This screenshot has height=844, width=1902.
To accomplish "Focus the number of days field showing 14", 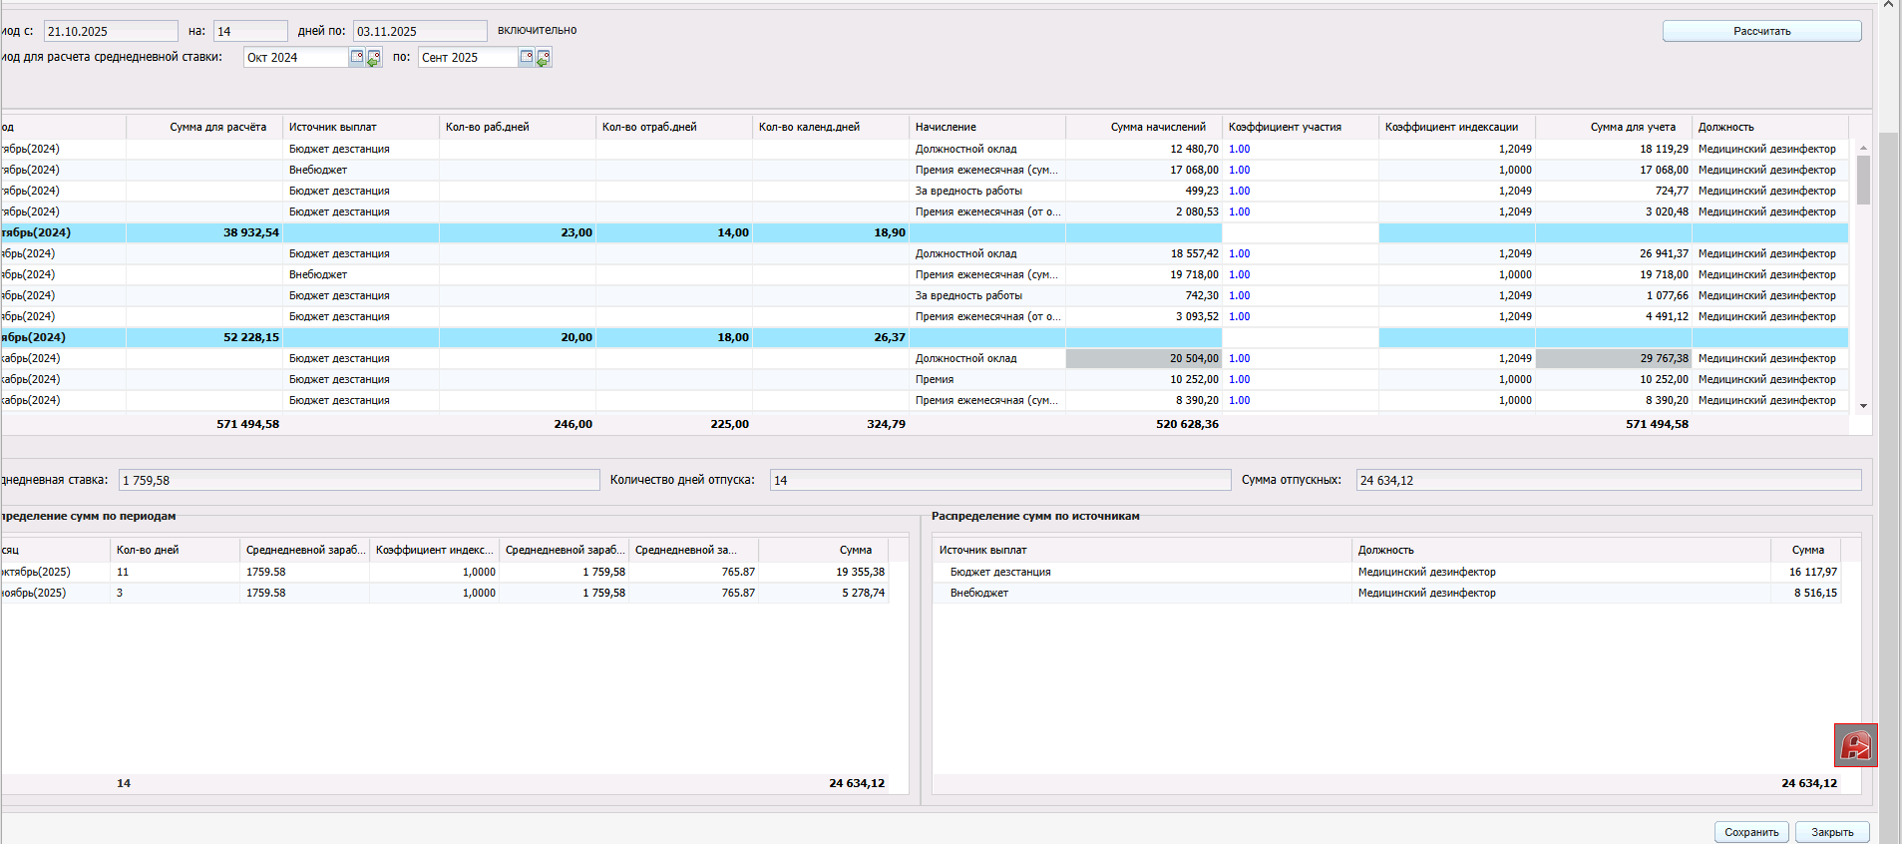I will coord(249,31).
